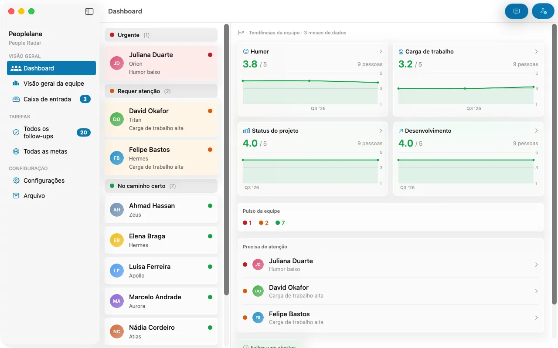Click the FB avatar in Precisa de atenção

[258, 318]
